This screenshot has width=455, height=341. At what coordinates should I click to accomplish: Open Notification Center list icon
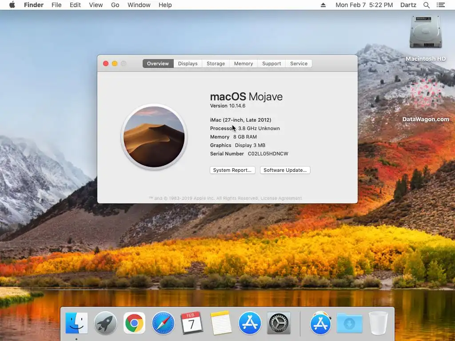pyautogui.click(x=440, y=5)
